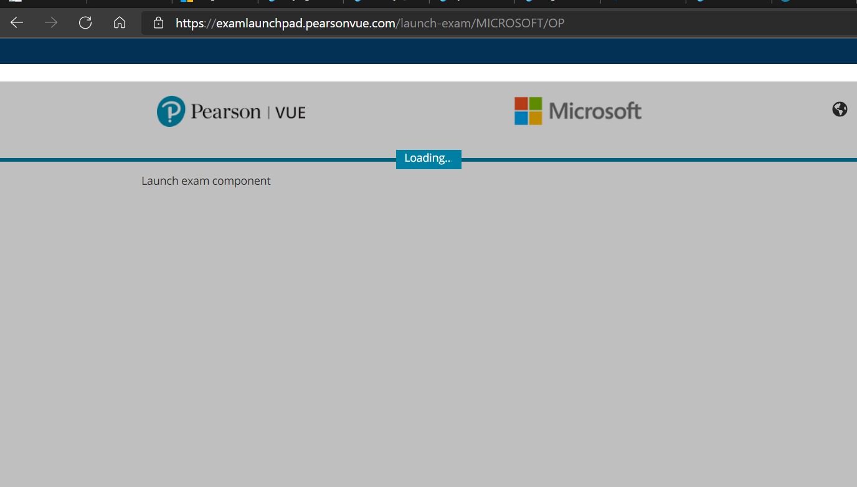
Task: Click the Loading.. indicator label
Action: [x=429, y=159]
